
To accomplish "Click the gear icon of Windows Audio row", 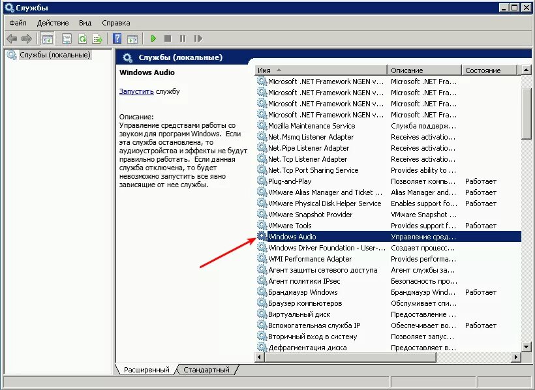I will [262, 236].
